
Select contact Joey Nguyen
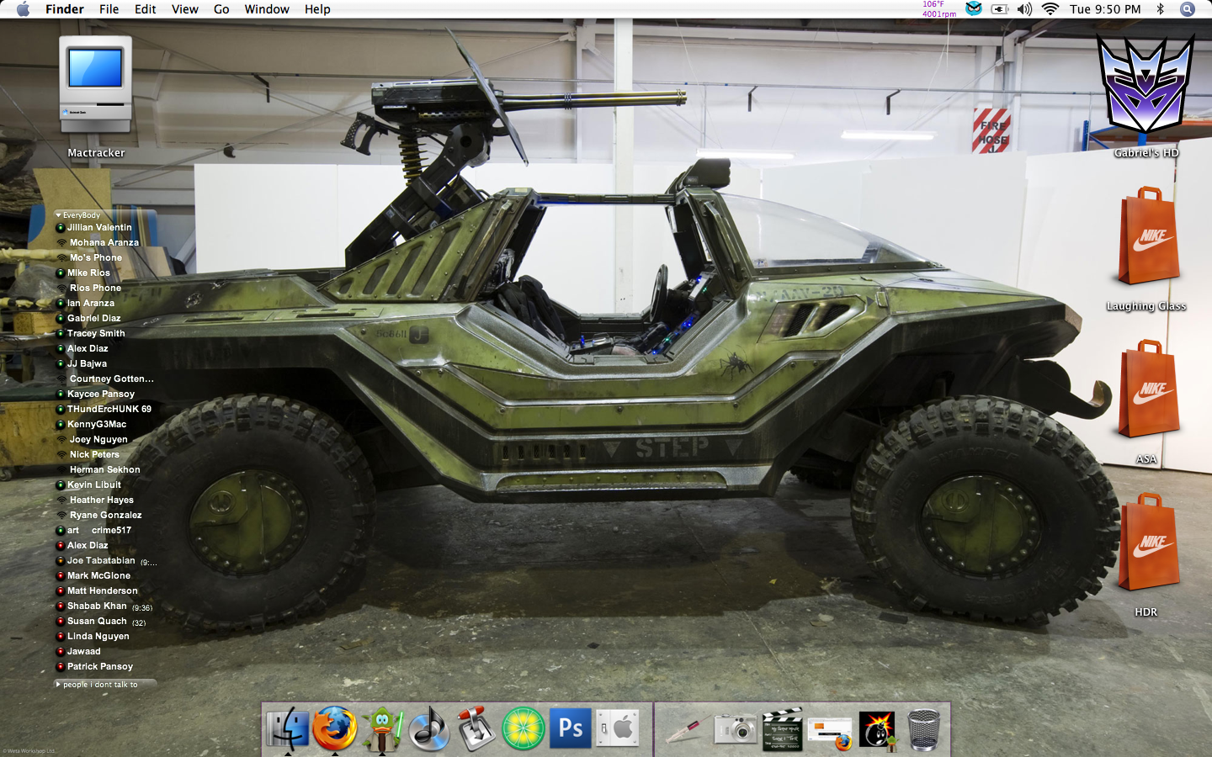tap(98, 439)
